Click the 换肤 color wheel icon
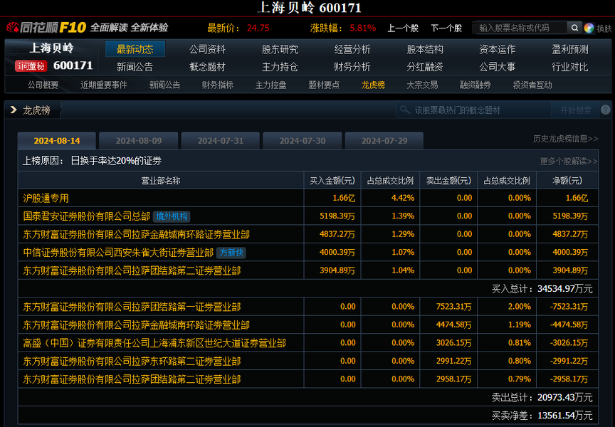This screenshot has width=615, height=427. (x=589, y=28)
